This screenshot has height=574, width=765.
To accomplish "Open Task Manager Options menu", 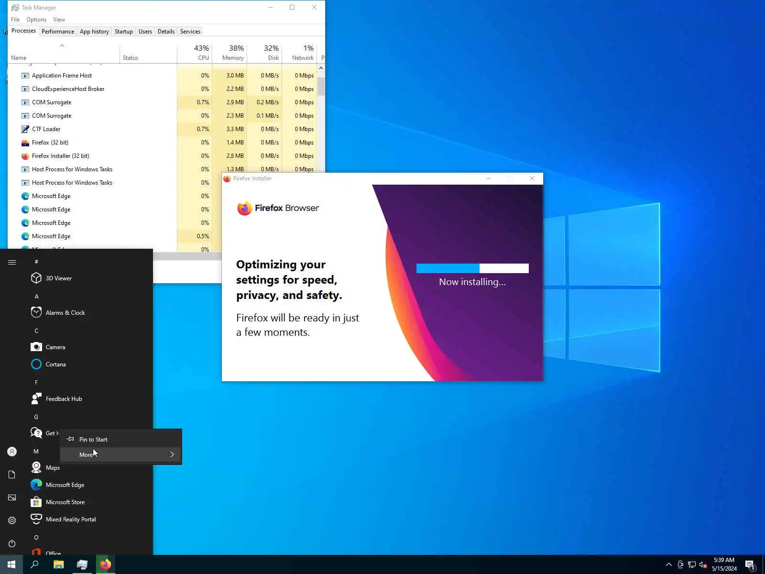I will 36,20.
